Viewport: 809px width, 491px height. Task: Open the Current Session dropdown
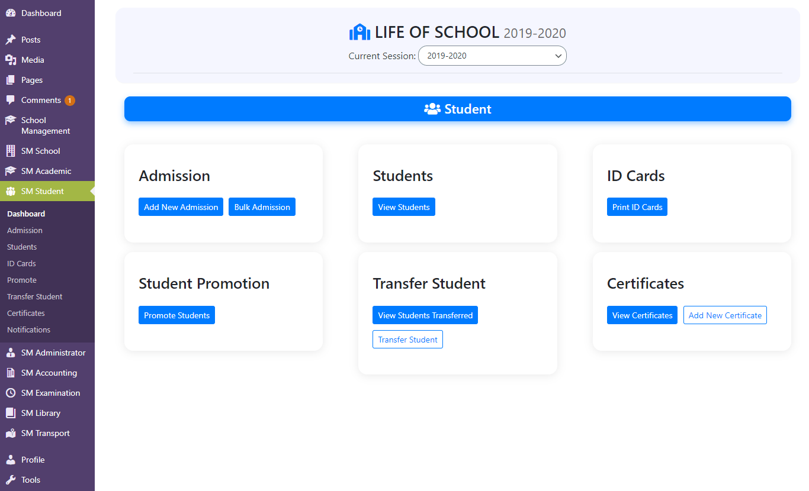click(492, 56)
